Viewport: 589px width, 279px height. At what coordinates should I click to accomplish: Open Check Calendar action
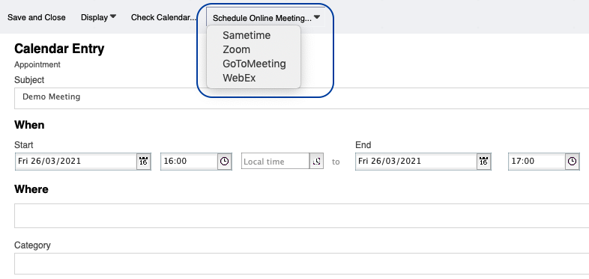(164, 18)
